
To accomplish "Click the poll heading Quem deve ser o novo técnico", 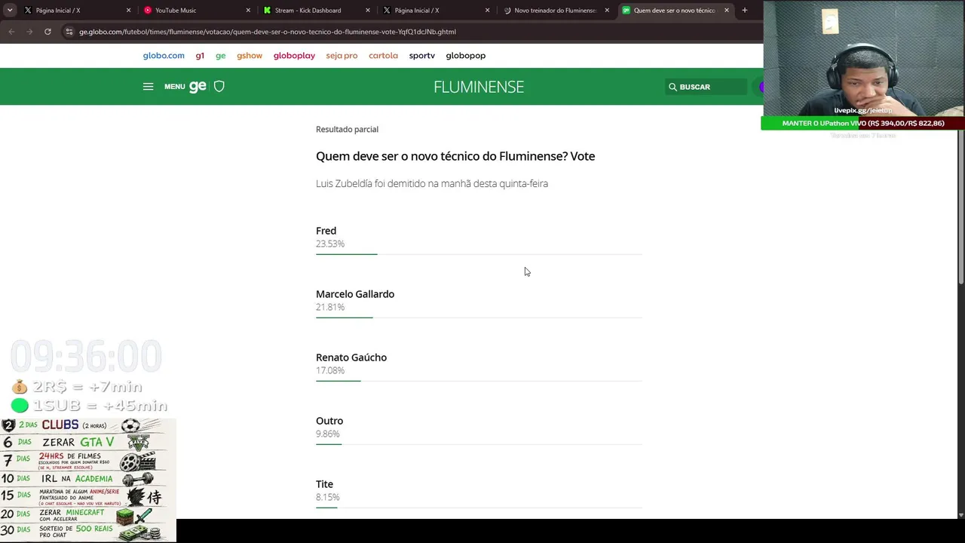I will point(455,156).
